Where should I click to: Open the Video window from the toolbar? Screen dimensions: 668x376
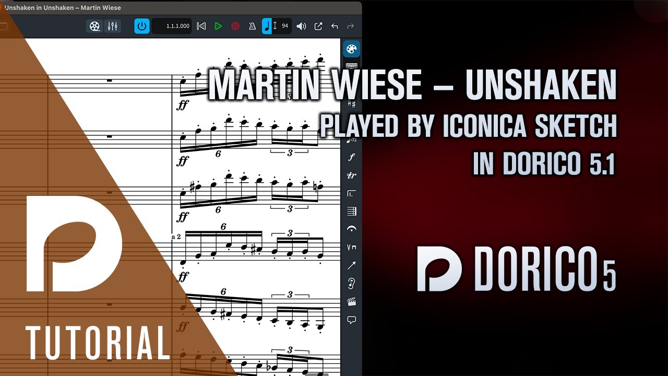pyautogui.click(x=94, y=26)
